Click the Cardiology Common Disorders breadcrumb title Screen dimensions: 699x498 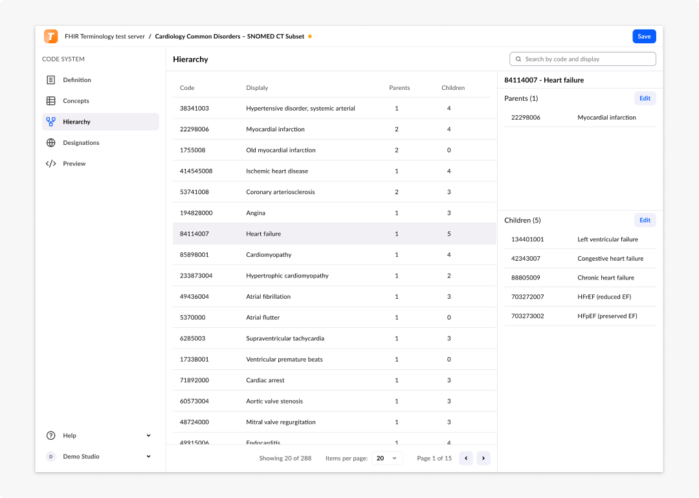(x=230, y=36)
